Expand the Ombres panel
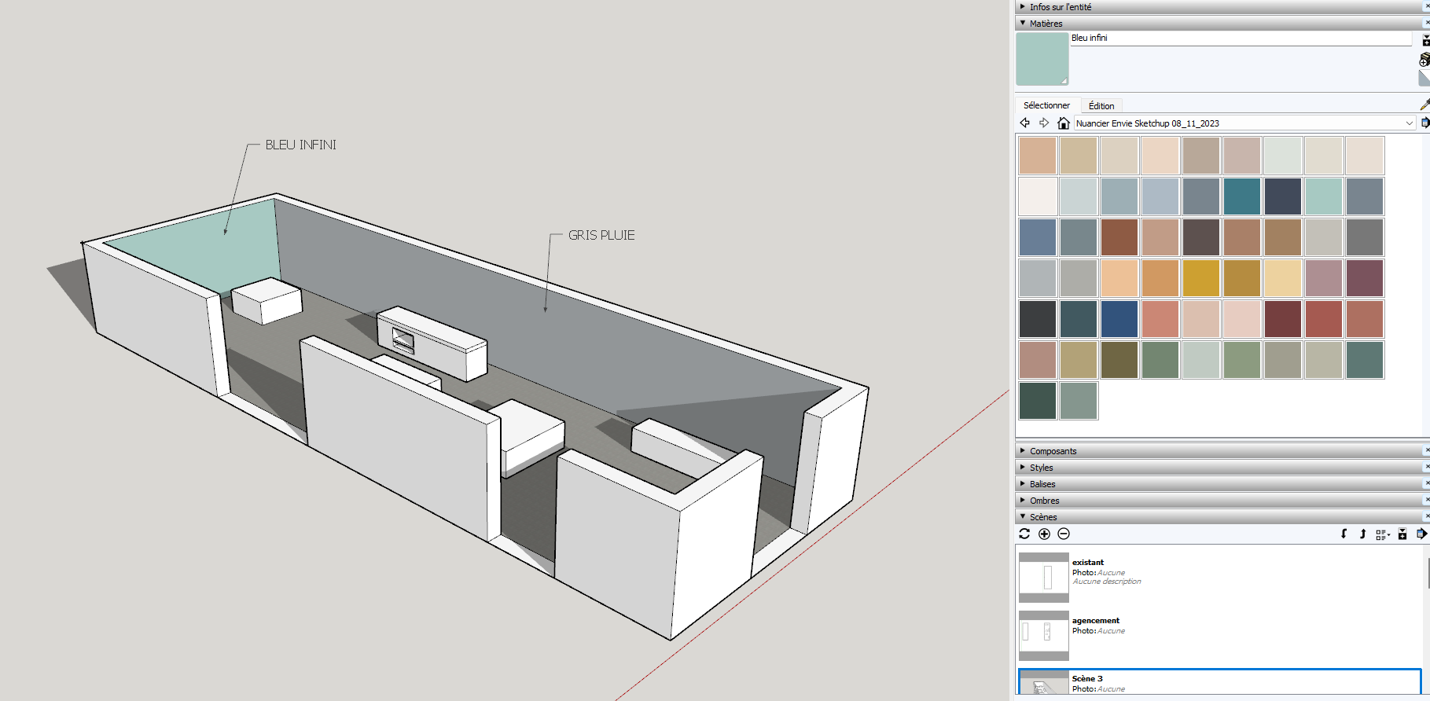The width and height of the screenshot is (1430, 701). point(1044,501)
